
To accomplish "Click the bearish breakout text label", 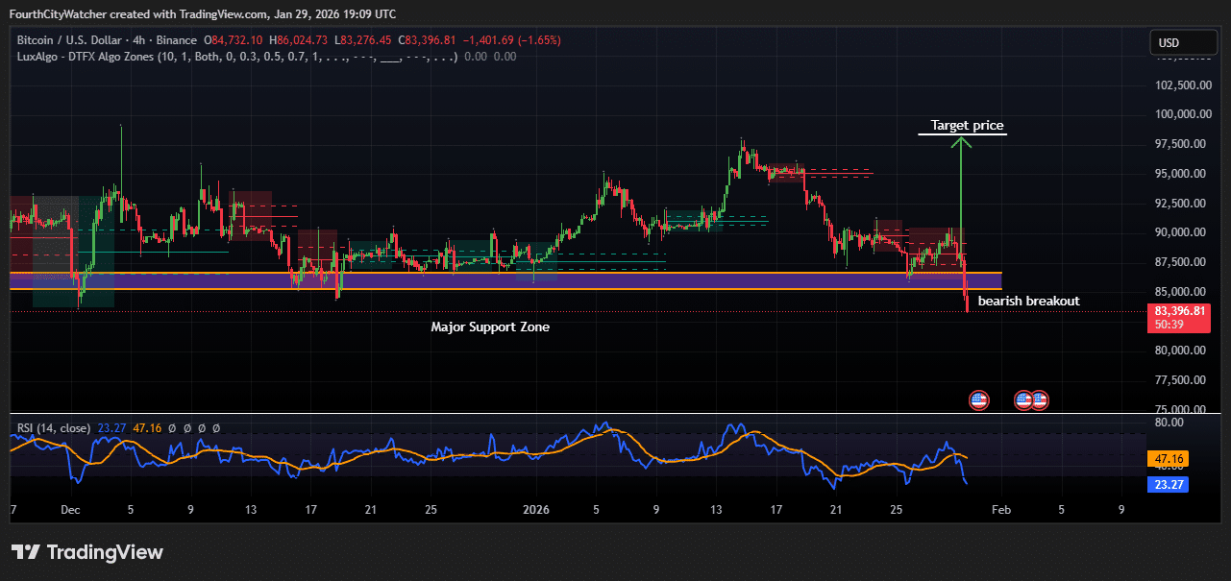I will click(x=1028, y=301).
